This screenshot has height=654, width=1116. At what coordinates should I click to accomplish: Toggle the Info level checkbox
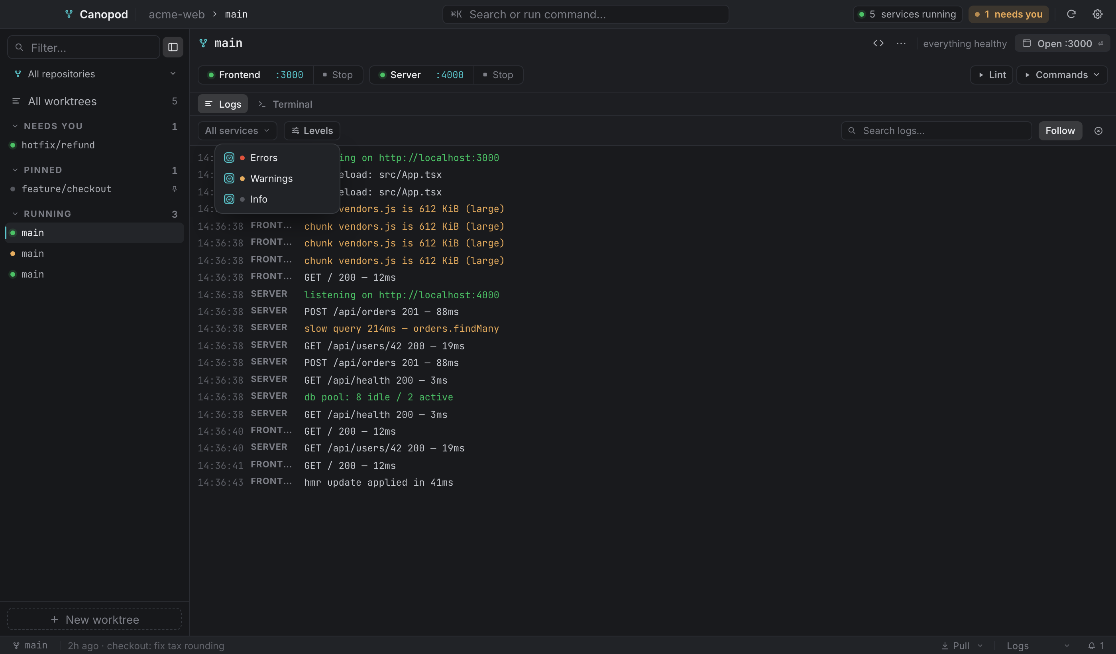tap(229, 199)
